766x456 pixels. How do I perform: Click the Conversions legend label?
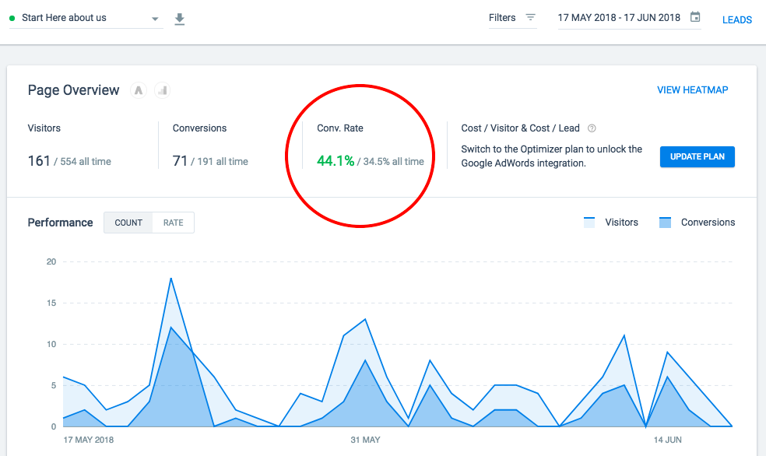pos(708,222)
